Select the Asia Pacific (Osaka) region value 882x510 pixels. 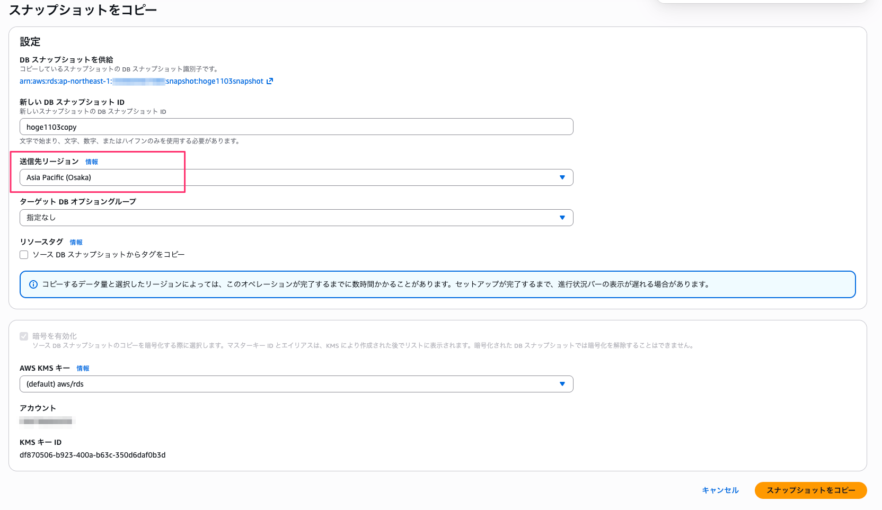[x=59, y=177]
